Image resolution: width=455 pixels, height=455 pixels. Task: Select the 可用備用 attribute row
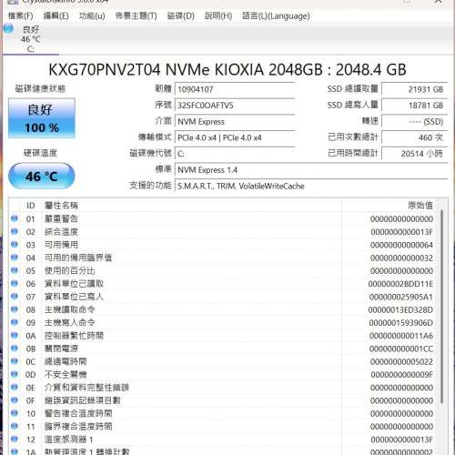click(223, 245)
